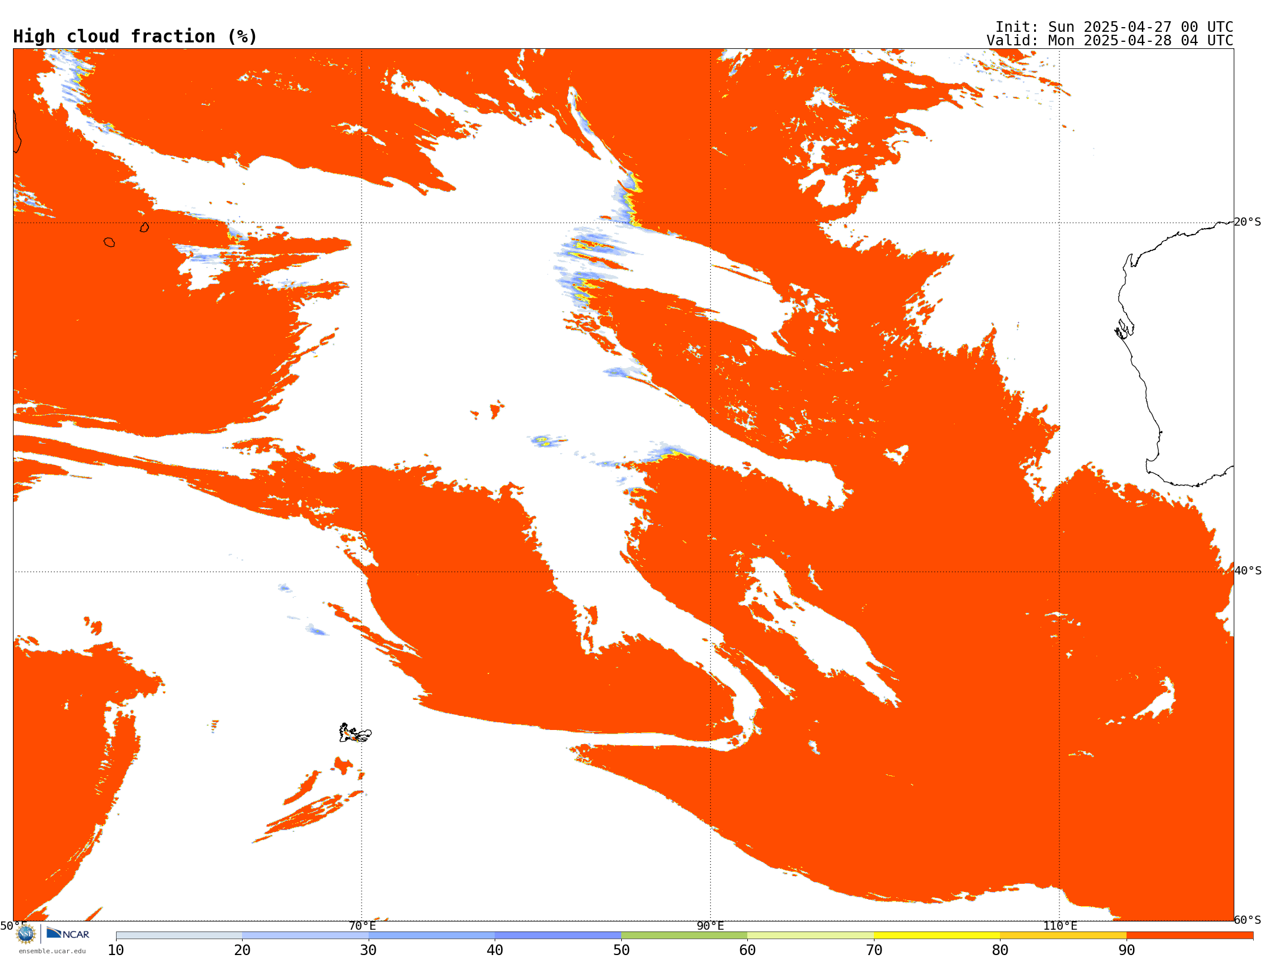Select the 10-20 pale gray colorbar segment

(179, 936)
